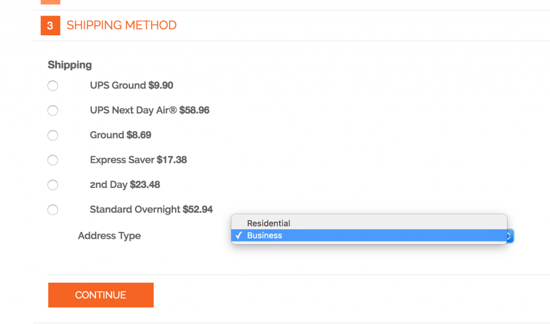Pick the Express Saver radio button

tap(53, 160)
